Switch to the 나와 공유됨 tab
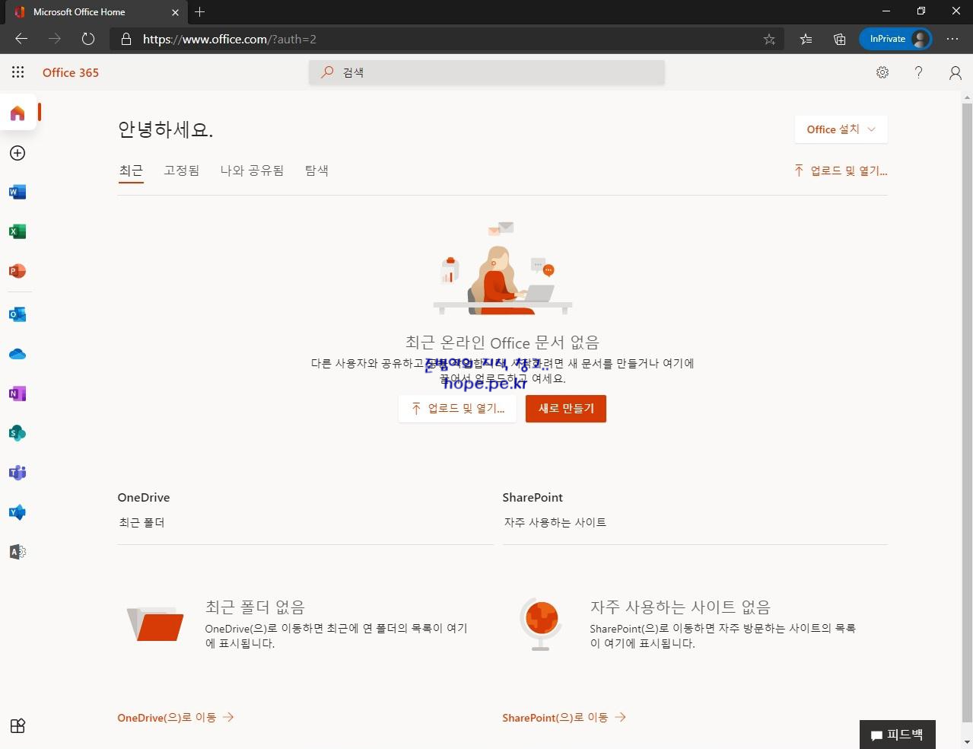The image size is (973, 749). point(252,171)
